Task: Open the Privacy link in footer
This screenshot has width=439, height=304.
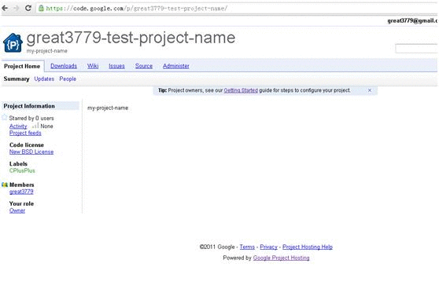Action: point(268,247)
